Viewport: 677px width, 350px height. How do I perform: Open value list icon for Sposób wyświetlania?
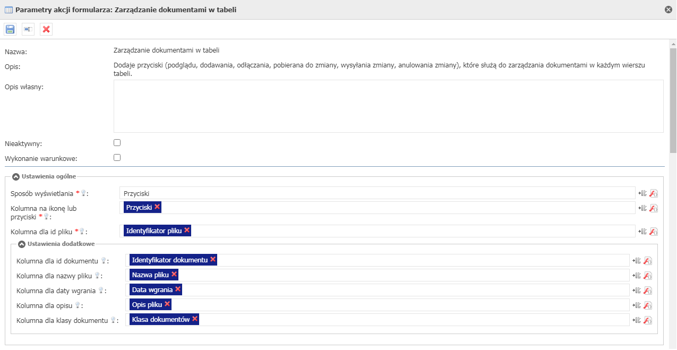(642, 193)
